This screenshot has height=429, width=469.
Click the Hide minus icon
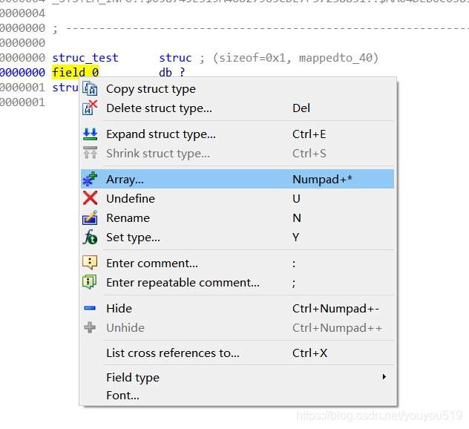tap(90, 308)
